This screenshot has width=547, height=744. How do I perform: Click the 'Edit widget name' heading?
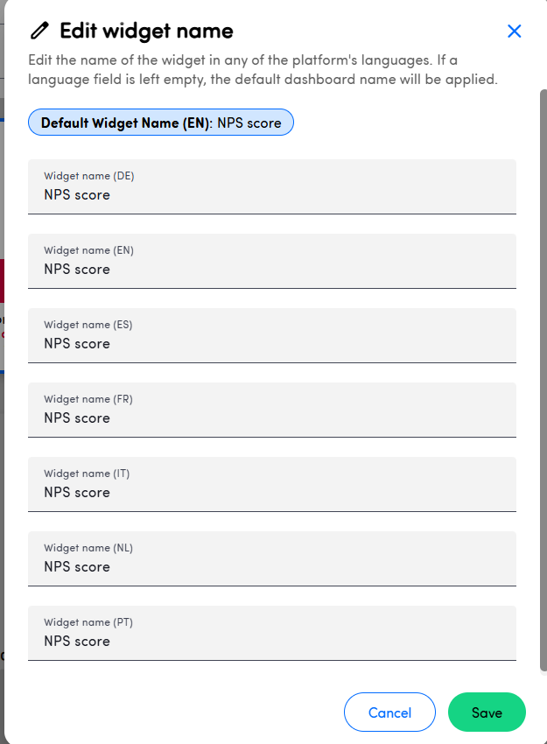146,31
